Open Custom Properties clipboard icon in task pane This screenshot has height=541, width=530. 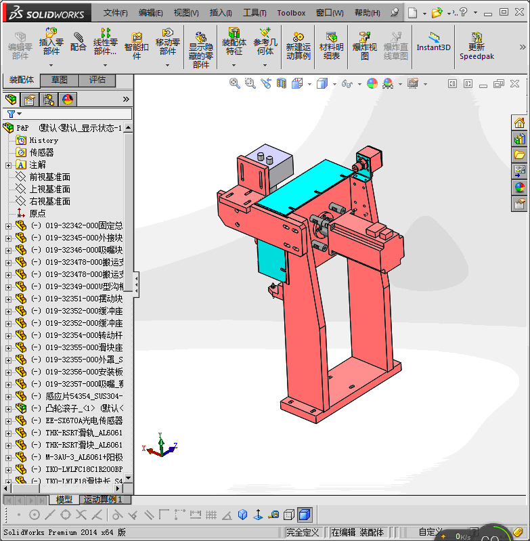(x=519, y=204)
